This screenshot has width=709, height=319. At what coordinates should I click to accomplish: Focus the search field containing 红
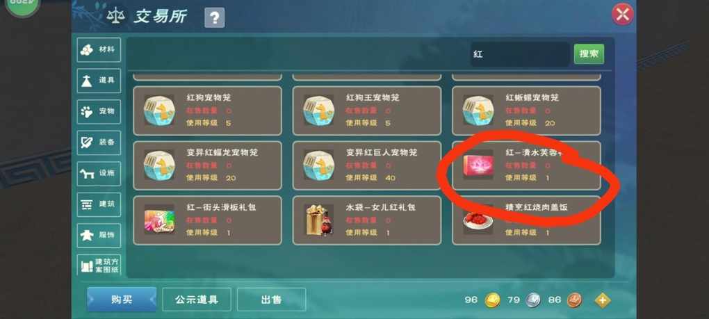[519, 54]
